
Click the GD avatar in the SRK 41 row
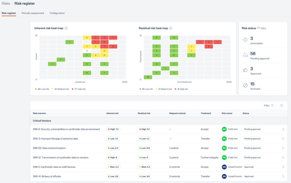click(x=224, y=176)
